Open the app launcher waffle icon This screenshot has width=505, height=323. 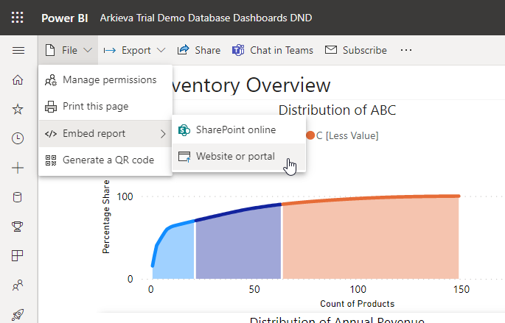(18, 18)
